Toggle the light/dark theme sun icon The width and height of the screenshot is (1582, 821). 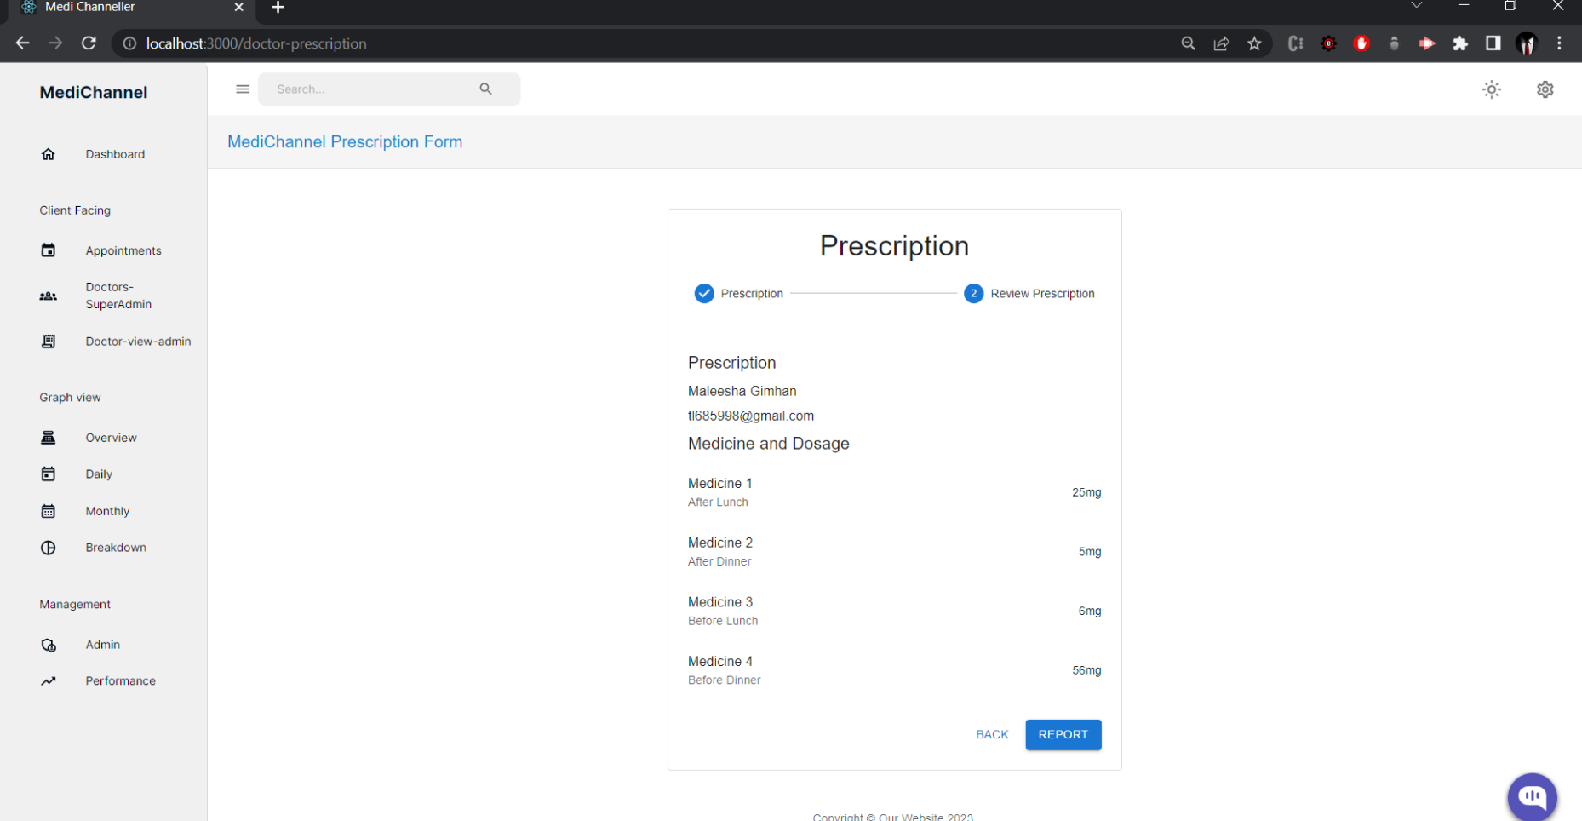point(1491,89)
